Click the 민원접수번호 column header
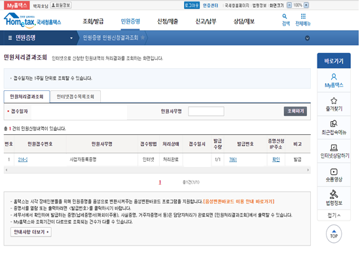Viewport: 360px width, 254px height. click(x=40, y=144)
